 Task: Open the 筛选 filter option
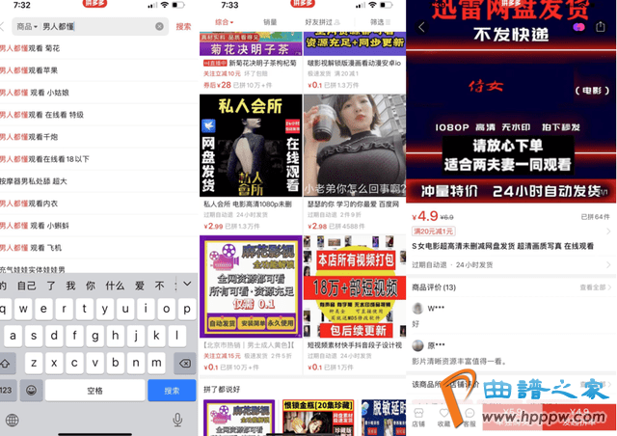pyautogui.click(x=375, y=20)
